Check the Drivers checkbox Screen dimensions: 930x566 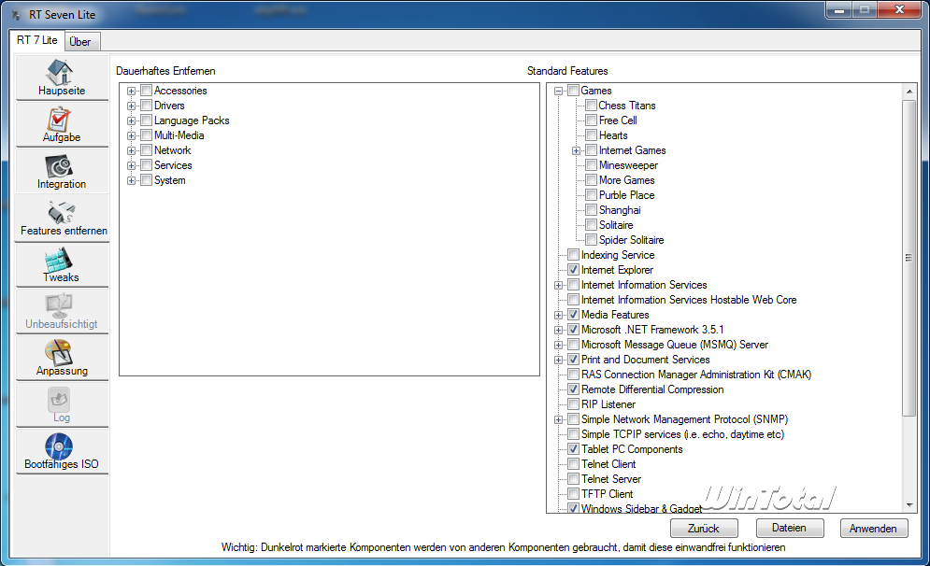coord(147,106)
